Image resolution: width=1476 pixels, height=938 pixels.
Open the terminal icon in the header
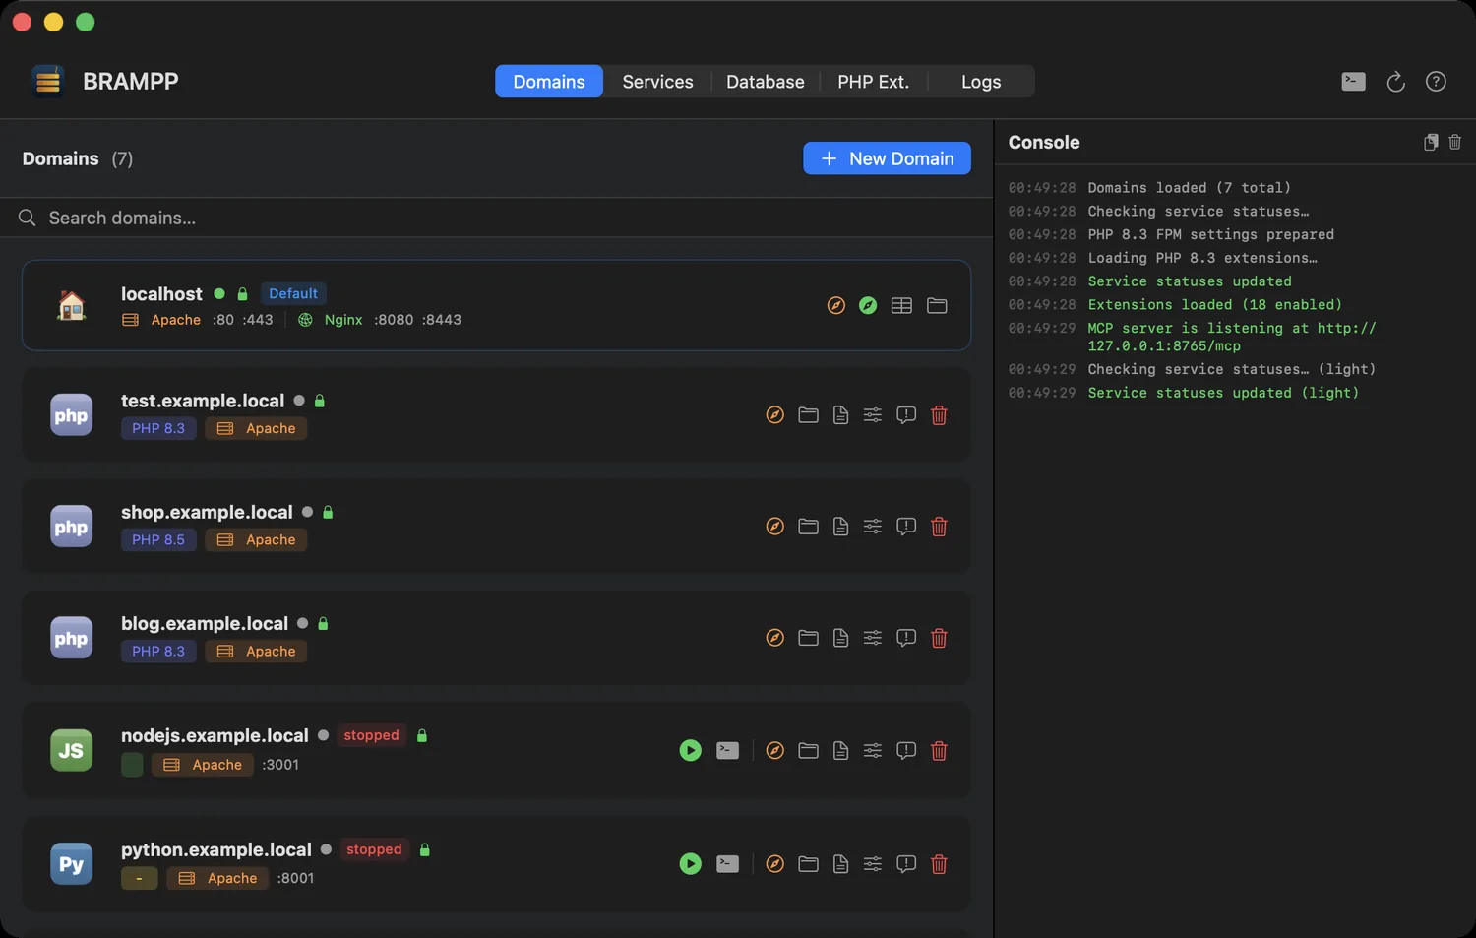(1353, 82)
